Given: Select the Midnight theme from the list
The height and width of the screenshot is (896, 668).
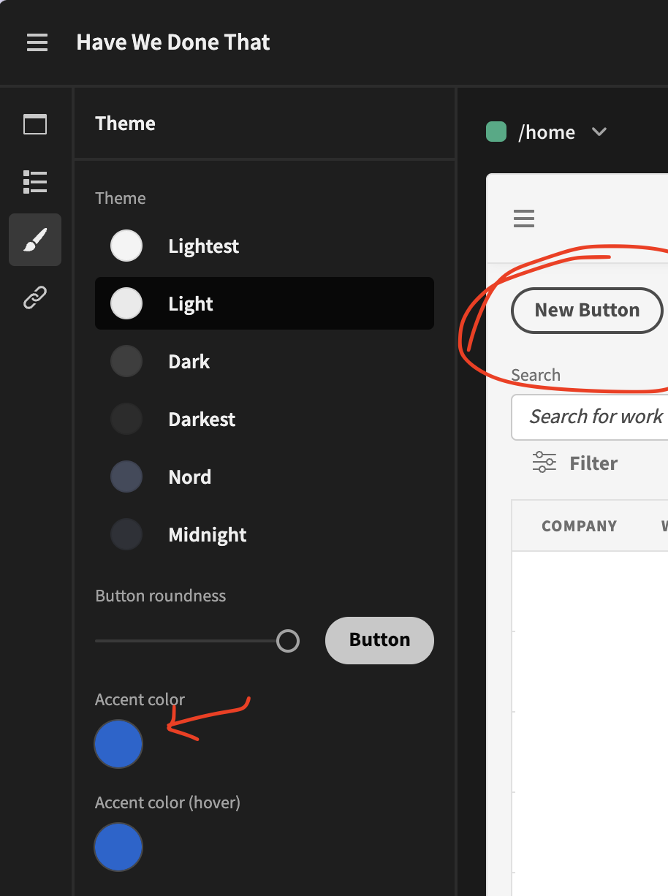Looking at the screenshot, I should [207, 534].
